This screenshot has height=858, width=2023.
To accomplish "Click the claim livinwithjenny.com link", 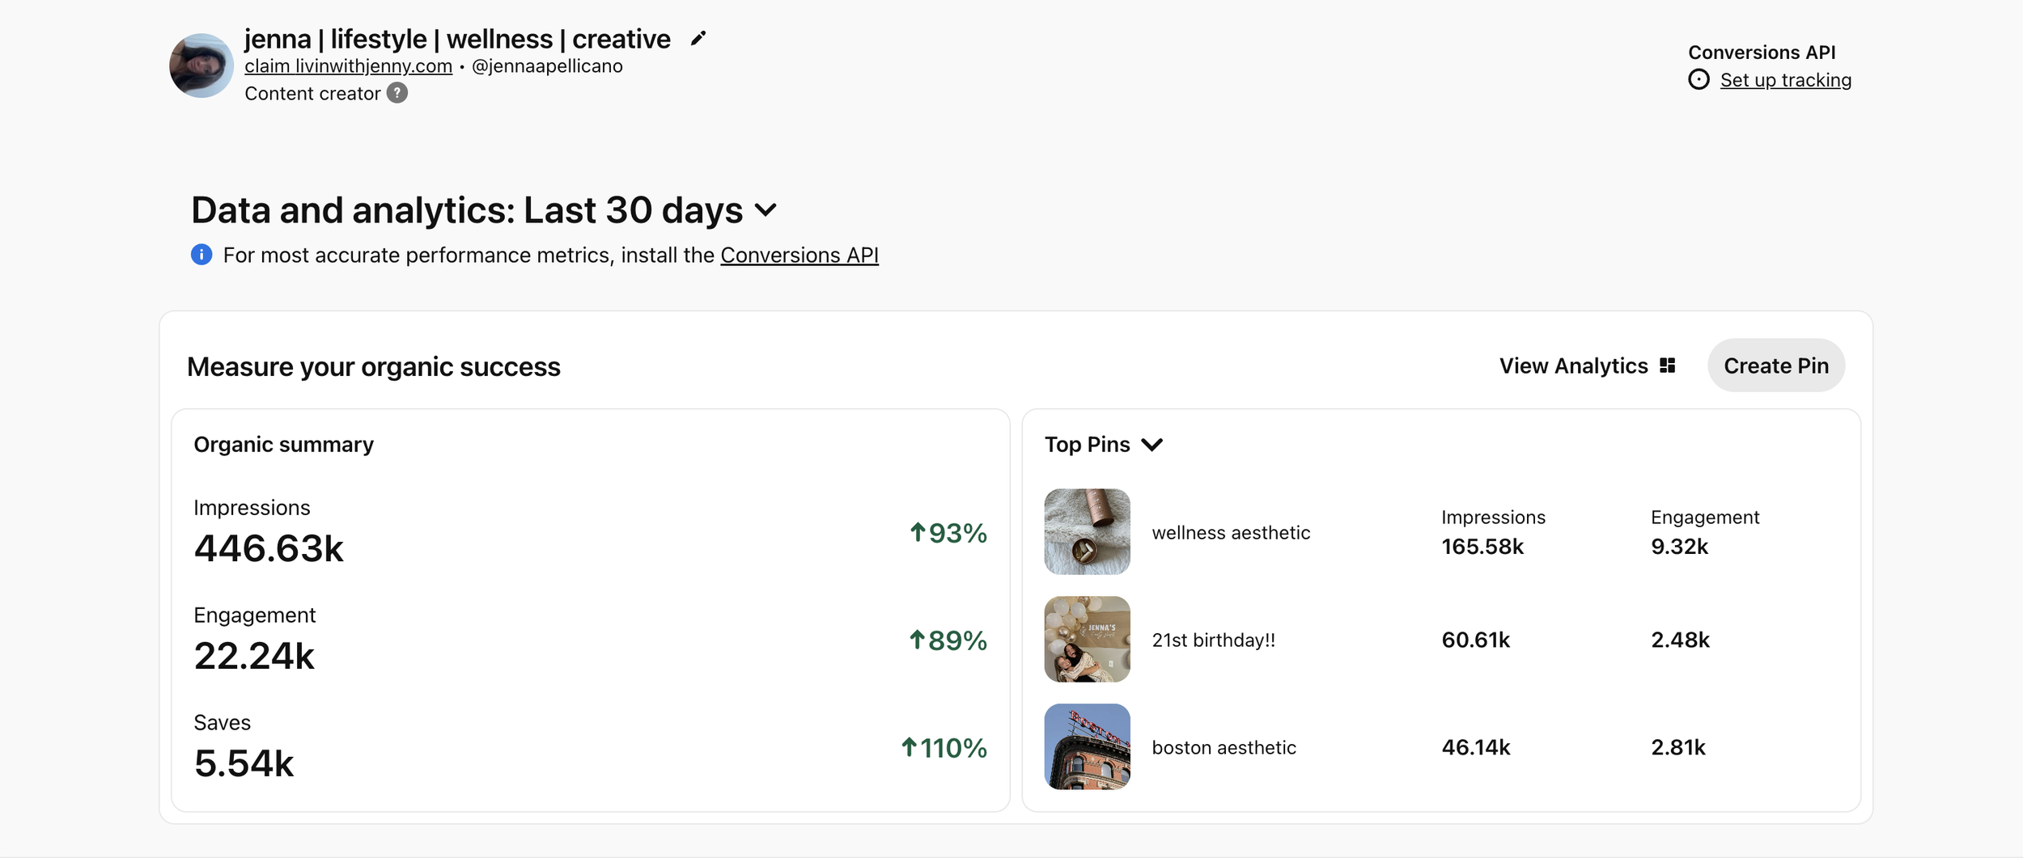I will [348, 66].
